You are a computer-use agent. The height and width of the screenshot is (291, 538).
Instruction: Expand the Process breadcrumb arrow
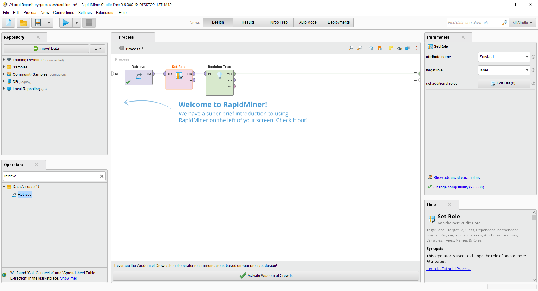click(x=143, y=48)
